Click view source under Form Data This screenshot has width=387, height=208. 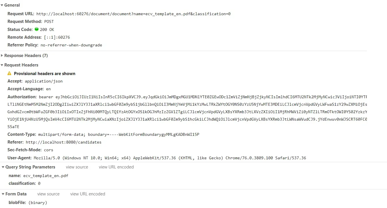tap(48, 194)
